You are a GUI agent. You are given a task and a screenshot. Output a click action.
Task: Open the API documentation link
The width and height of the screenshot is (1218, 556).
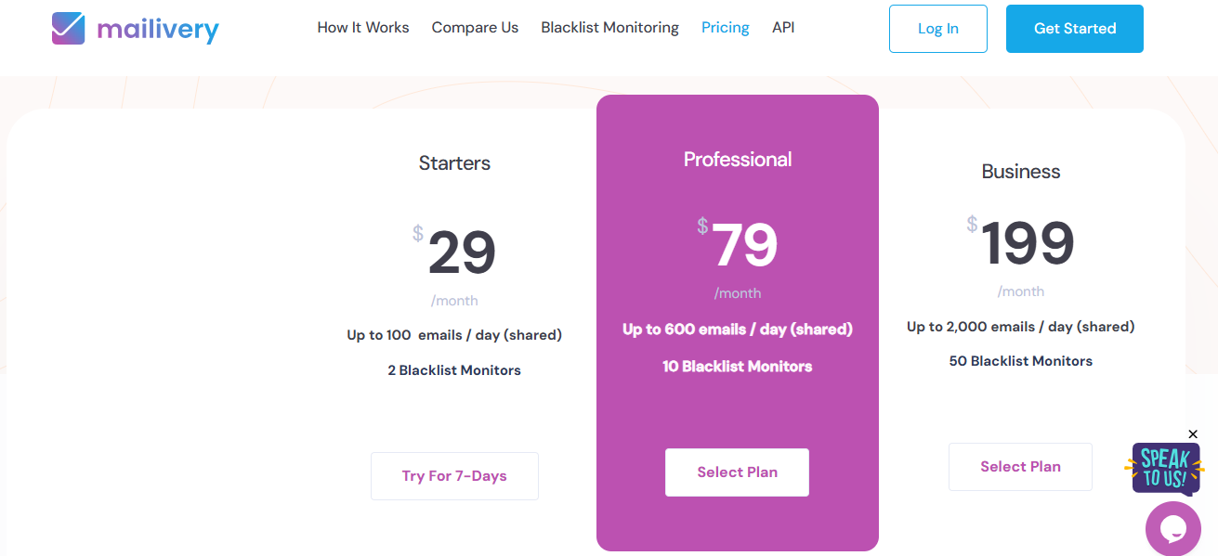point(783,28)
